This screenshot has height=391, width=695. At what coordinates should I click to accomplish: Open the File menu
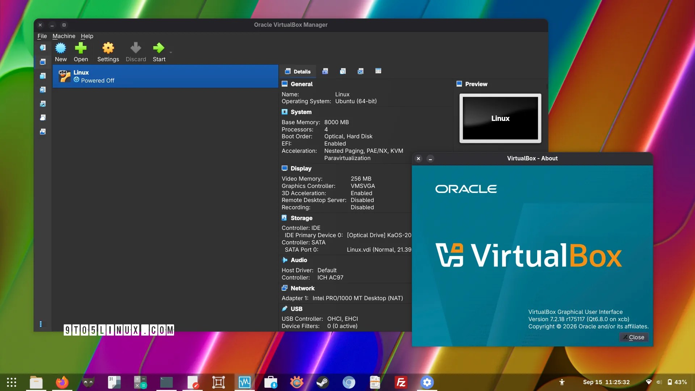(42, 36)
